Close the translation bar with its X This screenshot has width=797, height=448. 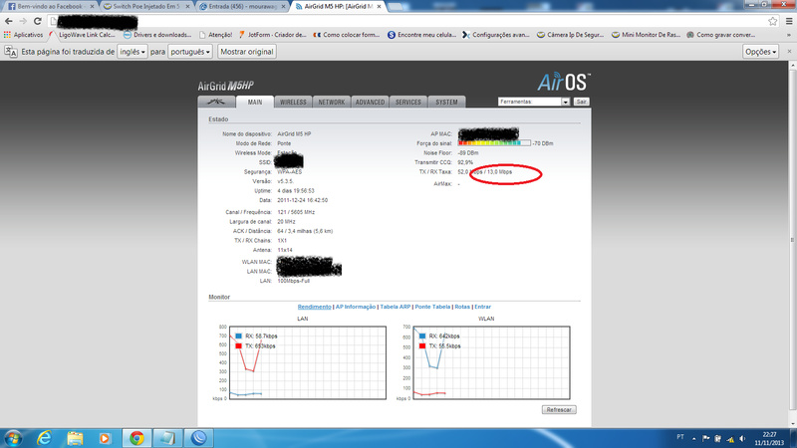pos(789,52)
